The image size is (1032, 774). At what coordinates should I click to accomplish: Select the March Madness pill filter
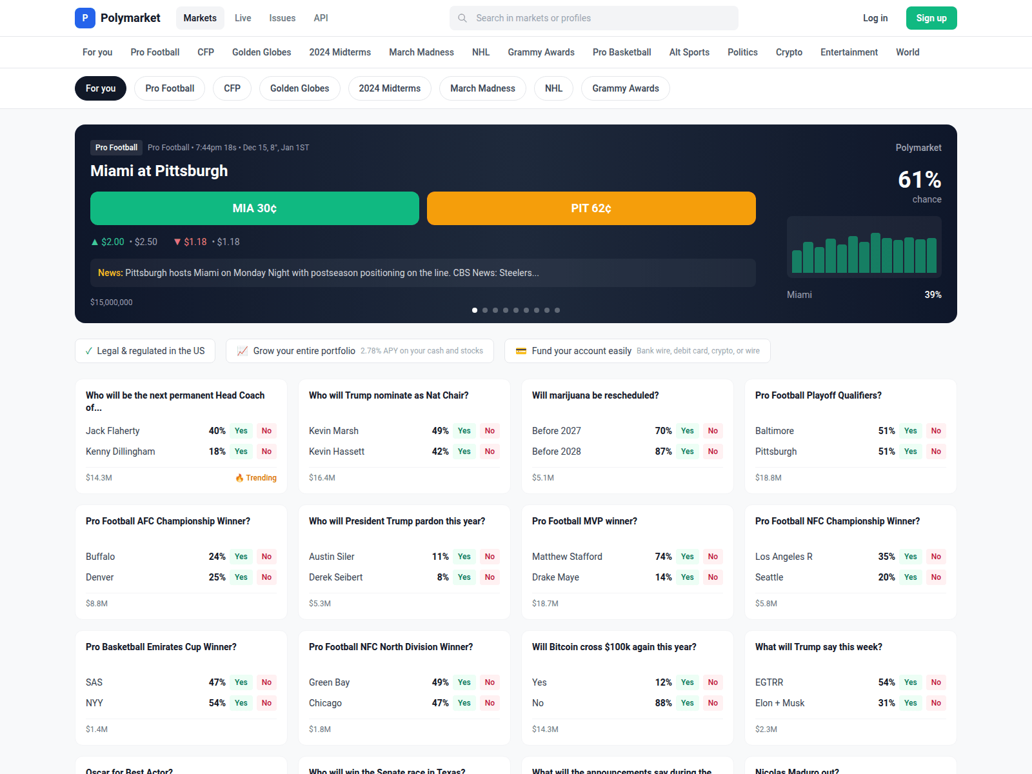coord(482,88)
